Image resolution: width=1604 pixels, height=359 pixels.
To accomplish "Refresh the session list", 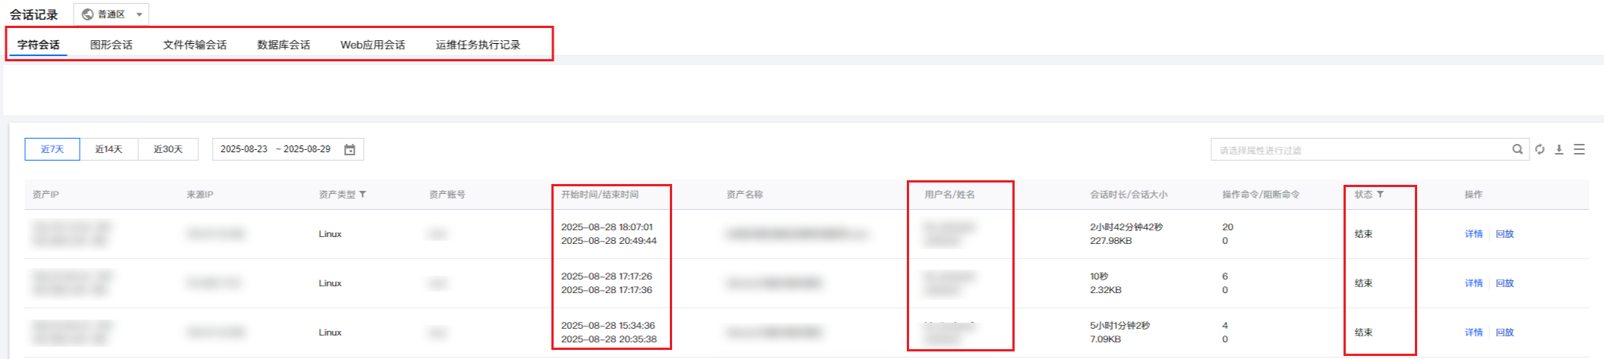I will point(1539,149).
